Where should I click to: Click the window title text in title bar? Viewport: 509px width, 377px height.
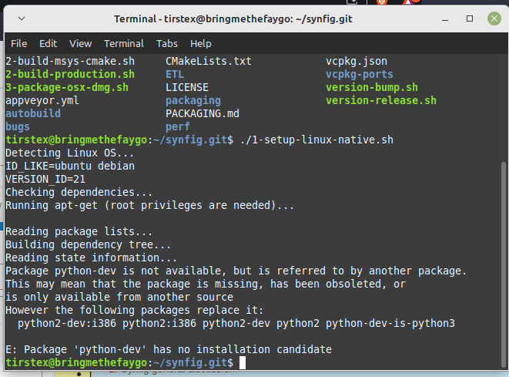pyautogui.click(x=253, y=18)
